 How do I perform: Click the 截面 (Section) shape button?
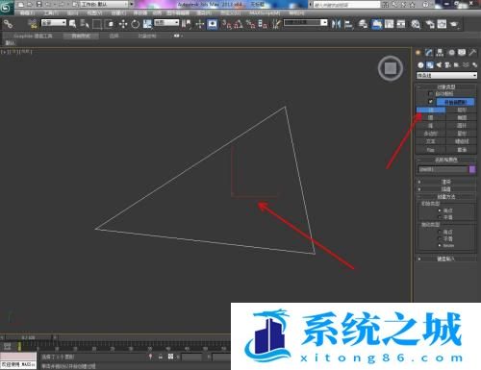462,150
